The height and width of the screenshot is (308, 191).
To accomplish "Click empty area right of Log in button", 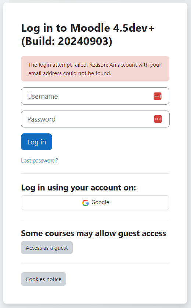I will pos(111,142).
